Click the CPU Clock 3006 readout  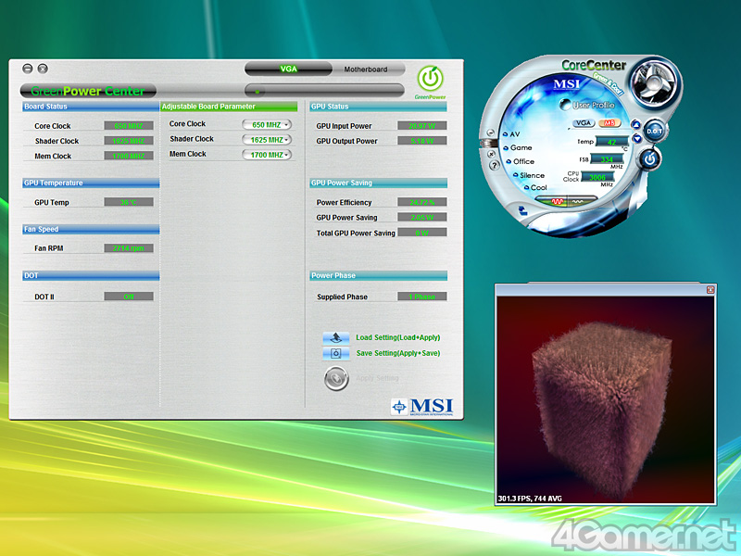point(597,177)
